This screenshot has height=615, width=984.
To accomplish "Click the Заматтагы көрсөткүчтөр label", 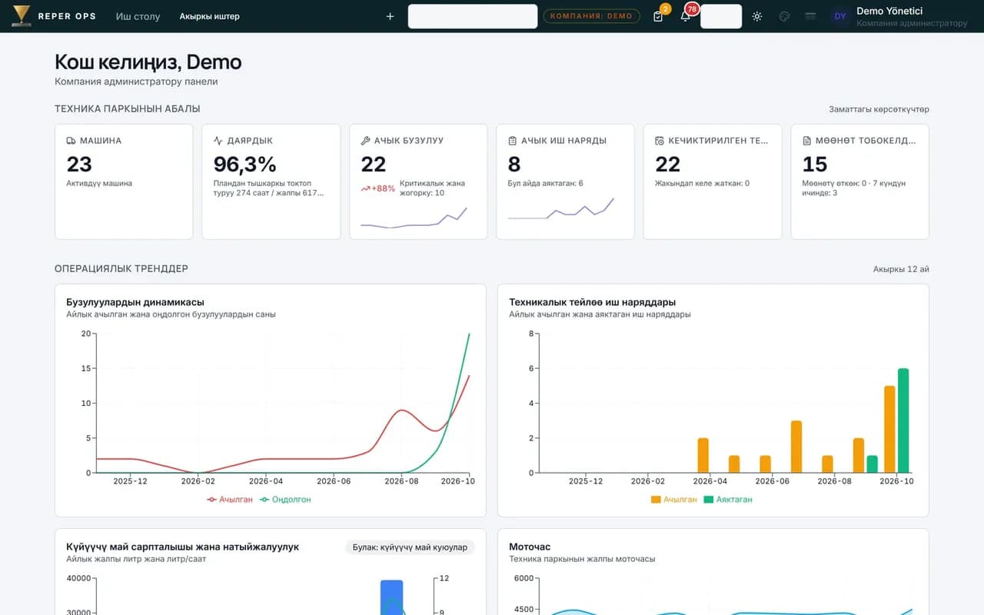I will coord(879,109).
